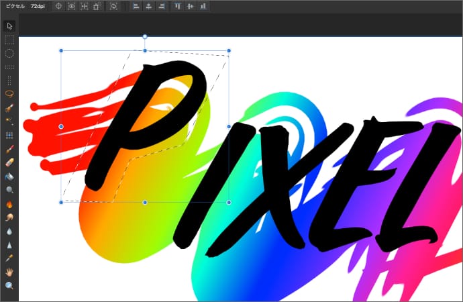Select the Erase Brush tool
The image size is (463, 302).
tap(9, 162)
